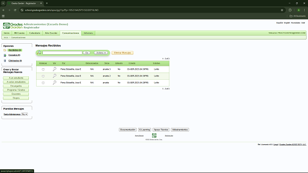This screenshot has height=173, width=308.
Task: Go forward in browser
Action: pos(9,10)
